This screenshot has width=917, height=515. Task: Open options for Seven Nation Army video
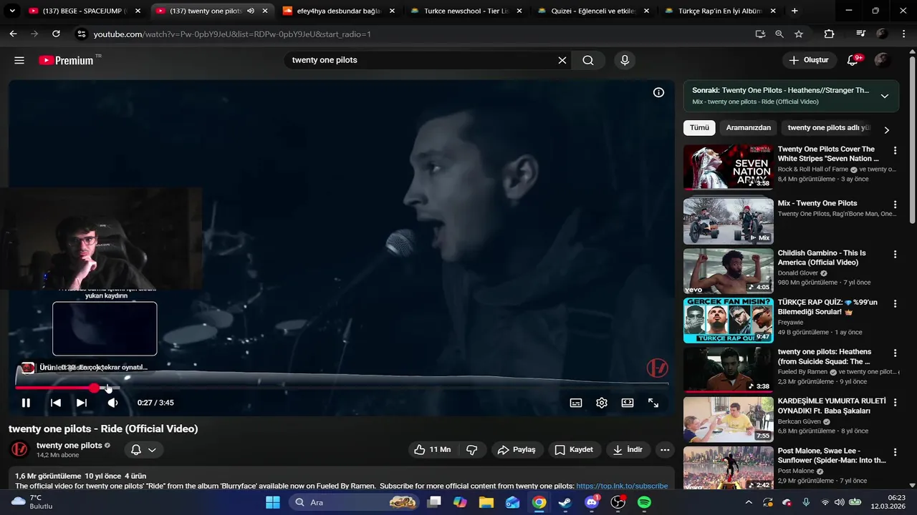(x=895, y=151)
